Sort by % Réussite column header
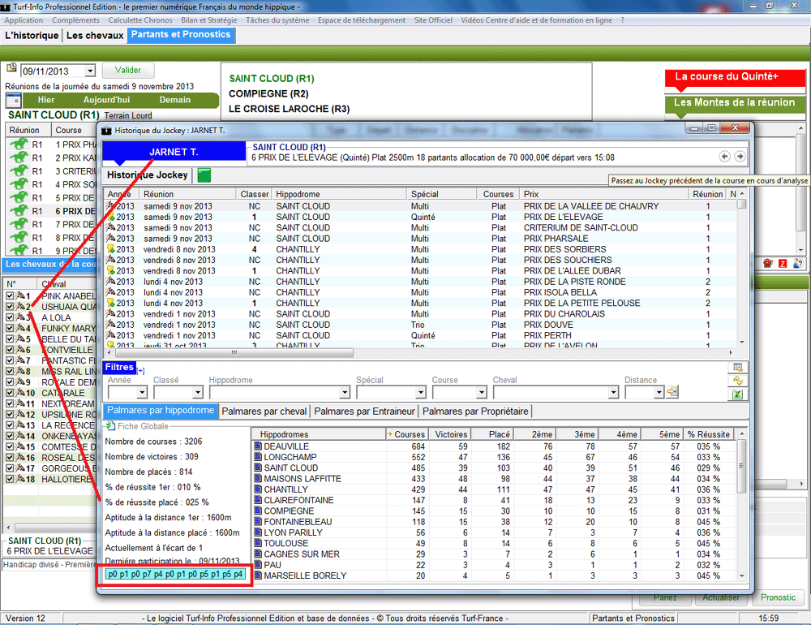The width and height of the screenshot is (811, 625). pyautogui.click(x=708, y=434)
